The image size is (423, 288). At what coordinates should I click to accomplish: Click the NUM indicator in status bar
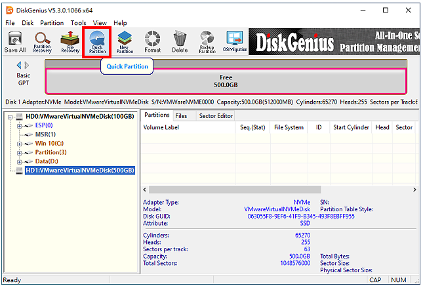click(399, 280)
